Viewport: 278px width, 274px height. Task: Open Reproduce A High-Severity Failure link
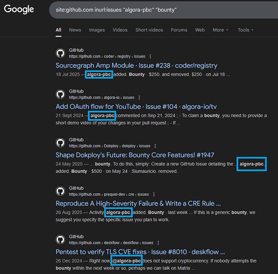pos(138,203)
